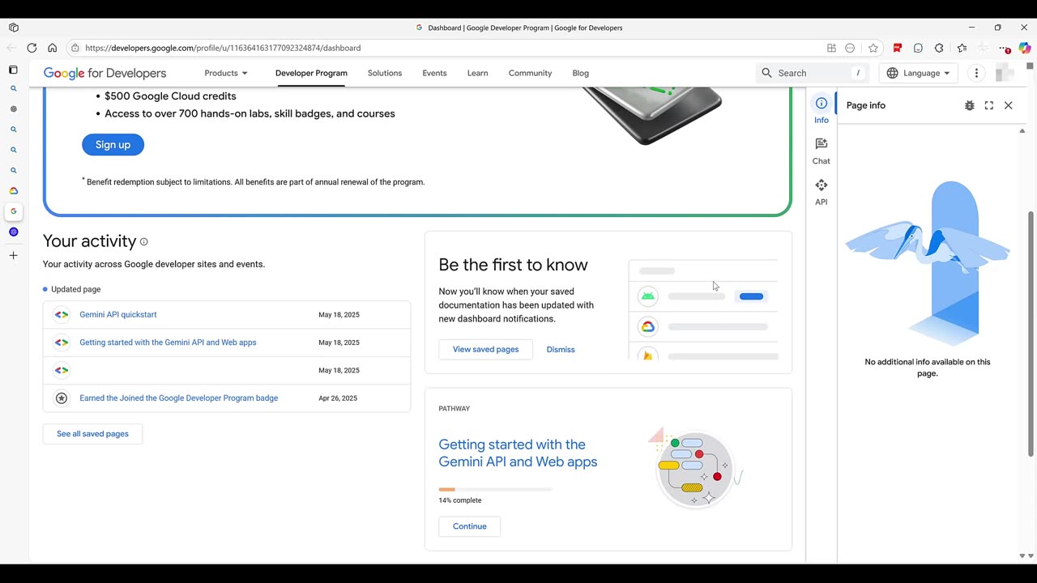Viewport: 1037px width, 583px height.
Task: Add page to favorites with star icon
Action: 873,48
